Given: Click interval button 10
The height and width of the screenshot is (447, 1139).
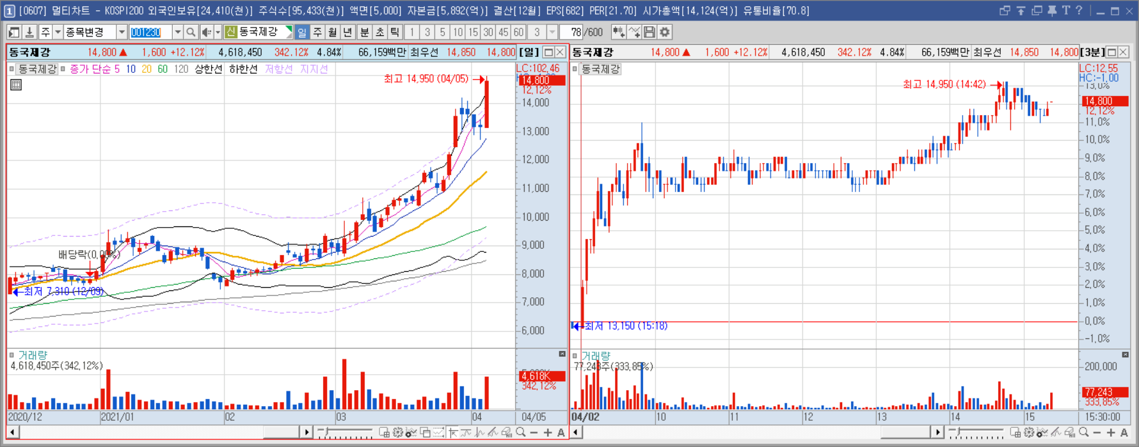Looking at the screenshot, I should pos(458,32).
